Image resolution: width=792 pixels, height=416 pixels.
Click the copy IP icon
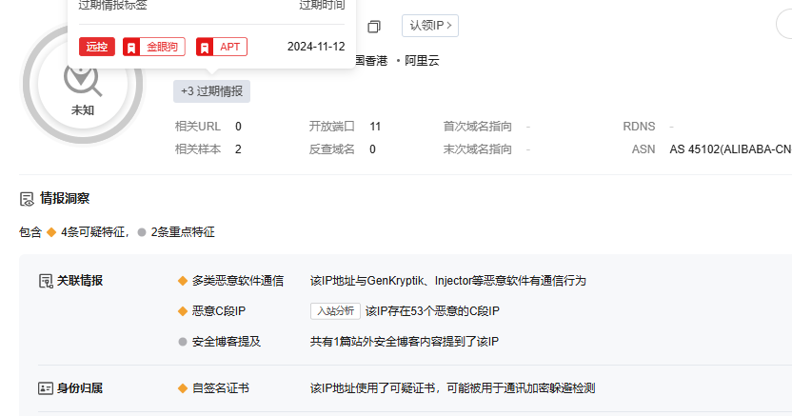(x=374, y=26)
